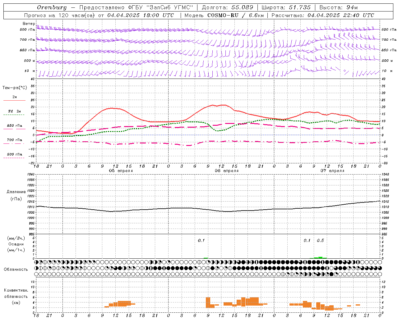Click the 'Td 2м' dew point legend entry
This screenshot has height=318, width=398.
(x=15, y=111)
